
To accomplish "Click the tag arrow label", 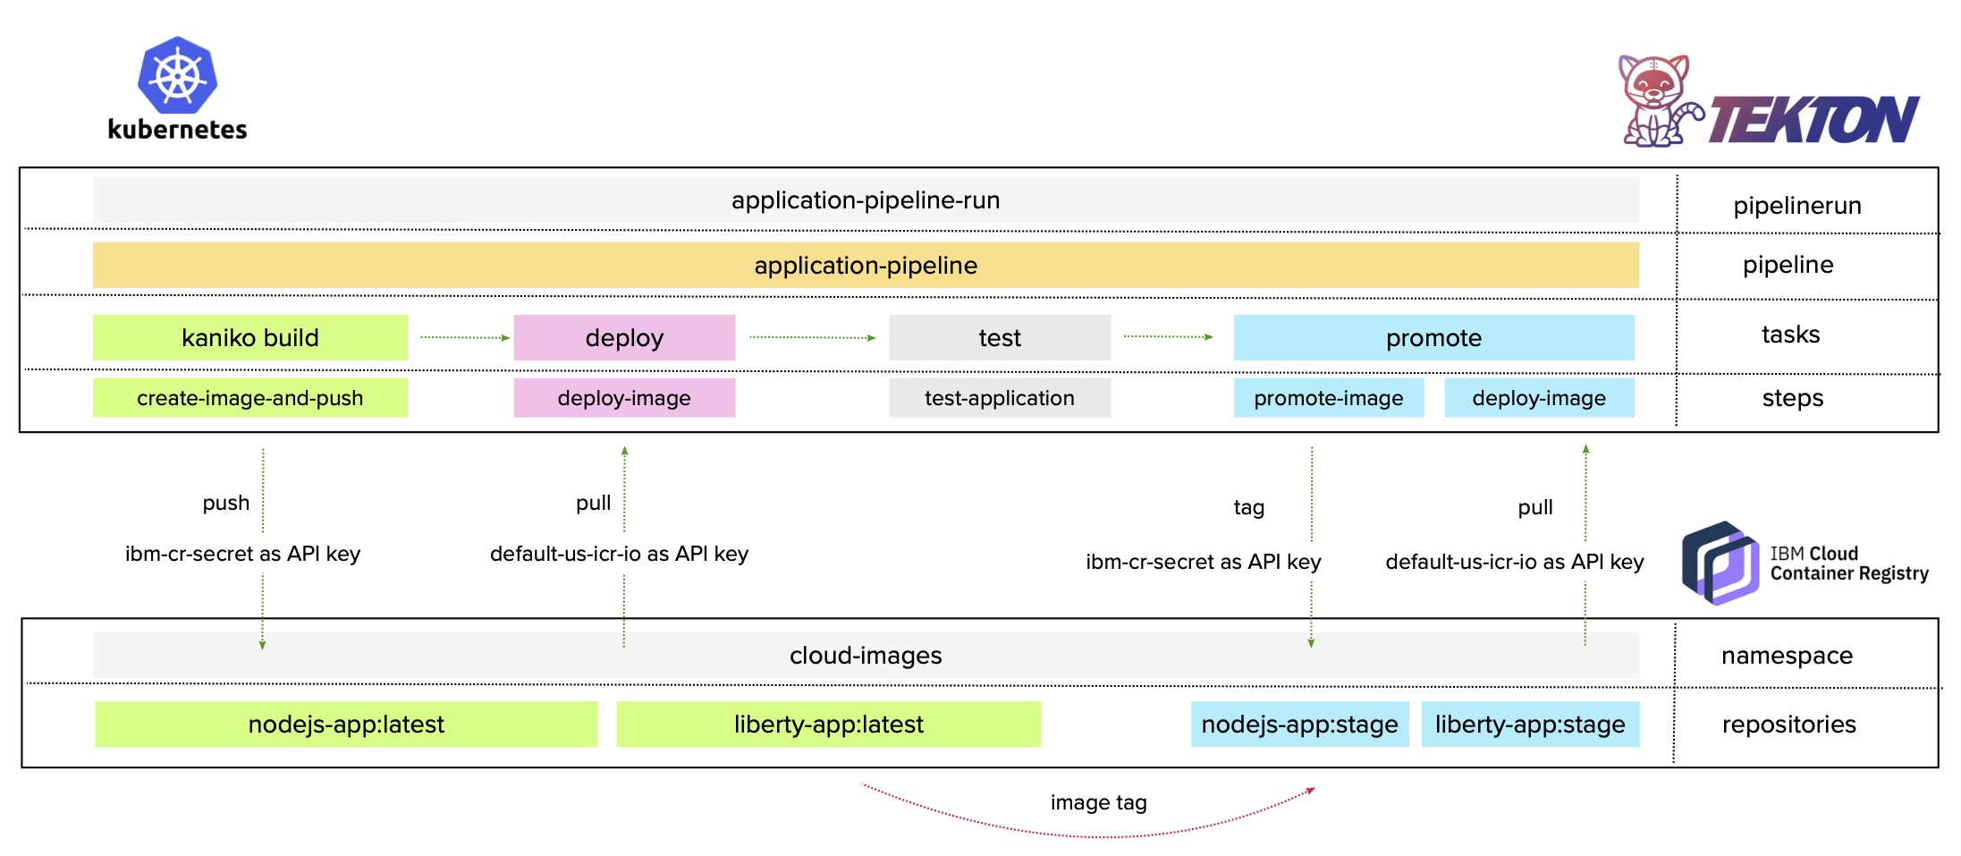I will tap(1249, 507).
